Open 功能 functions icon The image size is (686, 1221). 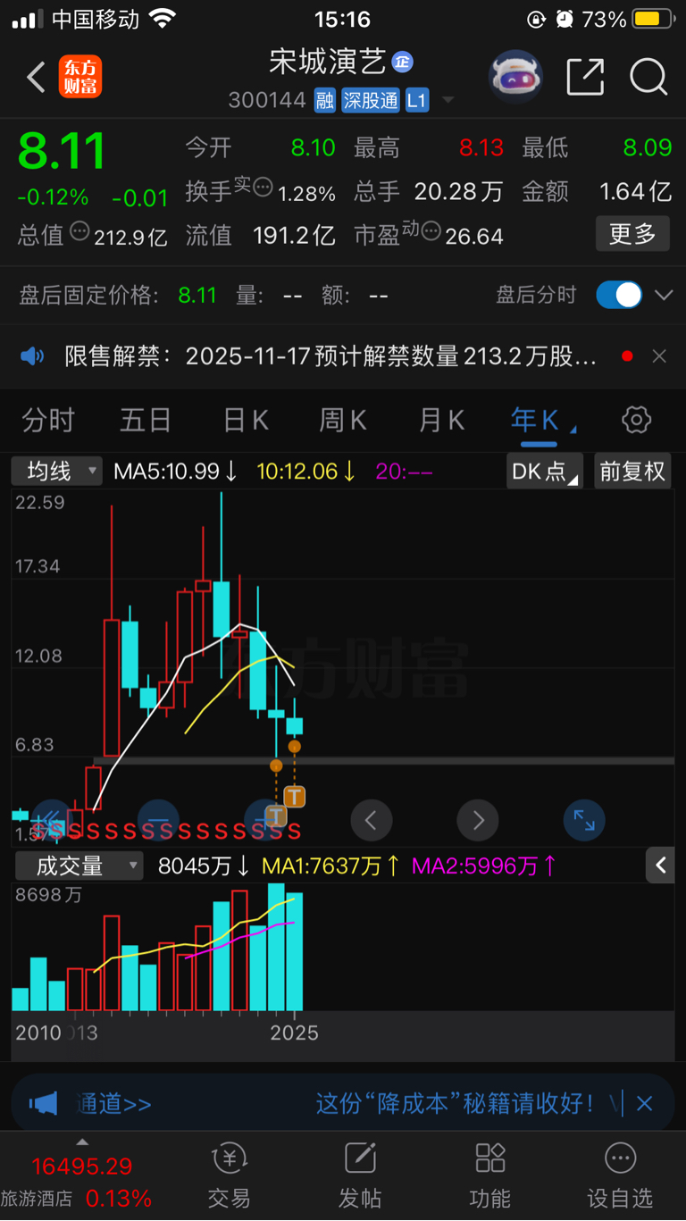[x=490, y=1176]
